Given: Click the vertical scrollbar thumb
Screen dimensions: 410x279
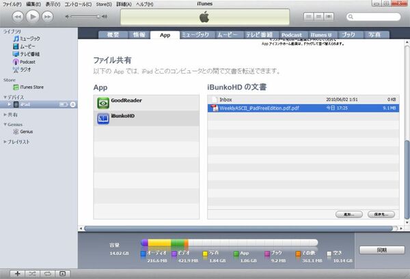Looking at the screenshot, I should [x=407, y=179].
